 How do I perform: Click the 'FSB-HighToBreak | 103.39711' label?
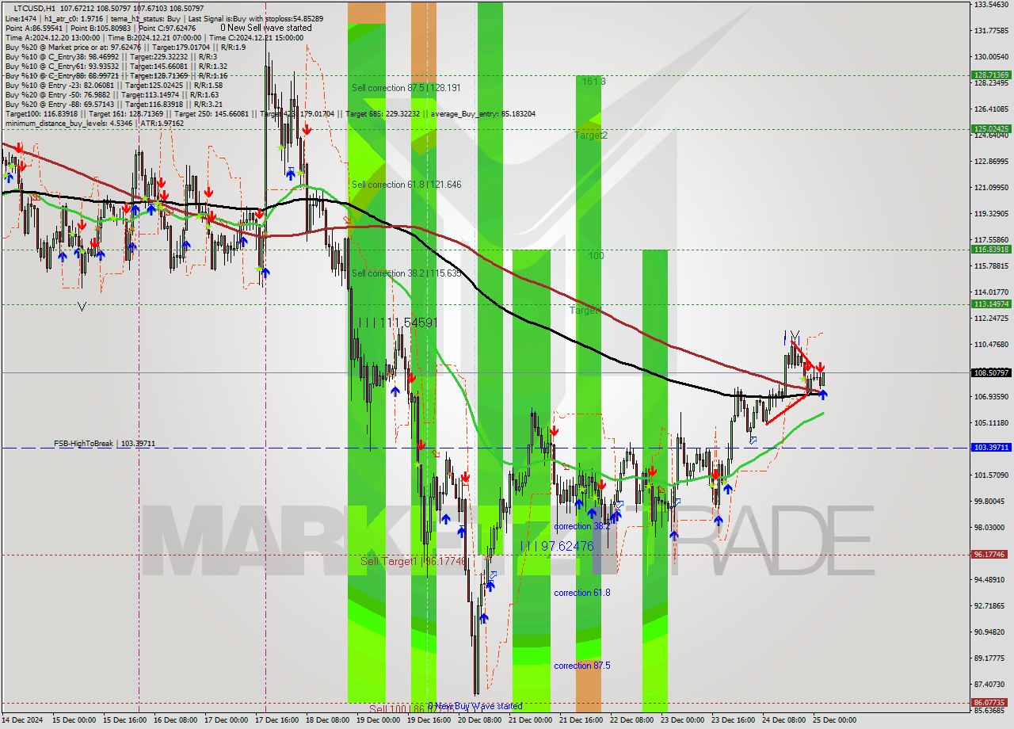click(105, 444)
